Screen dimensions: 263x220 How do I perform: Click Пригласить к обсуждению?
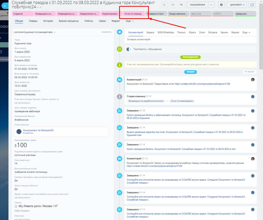tap(147, 49)
